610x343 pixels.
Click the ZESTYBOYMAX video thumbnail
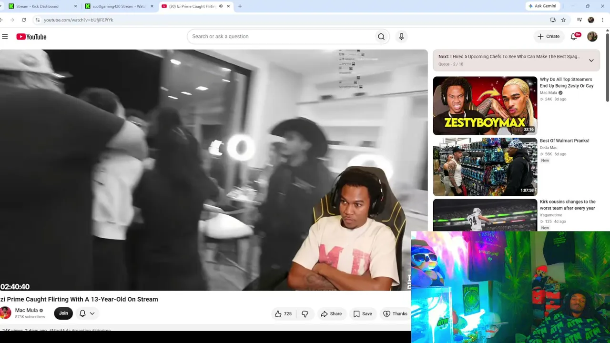tap(485, 106)
